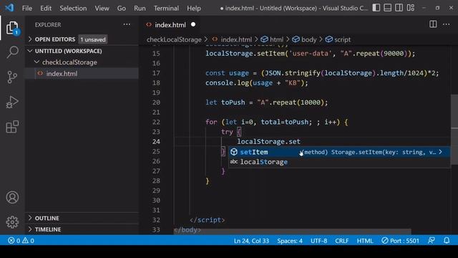Screen dimensions: 458x258
Task: Click line number 20 in the gutter
Action: click(156, 102)
